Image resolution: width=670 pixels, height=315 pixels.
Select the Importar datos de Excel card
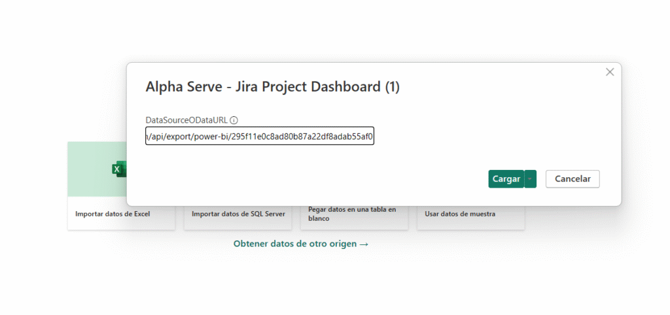point(121,186)
